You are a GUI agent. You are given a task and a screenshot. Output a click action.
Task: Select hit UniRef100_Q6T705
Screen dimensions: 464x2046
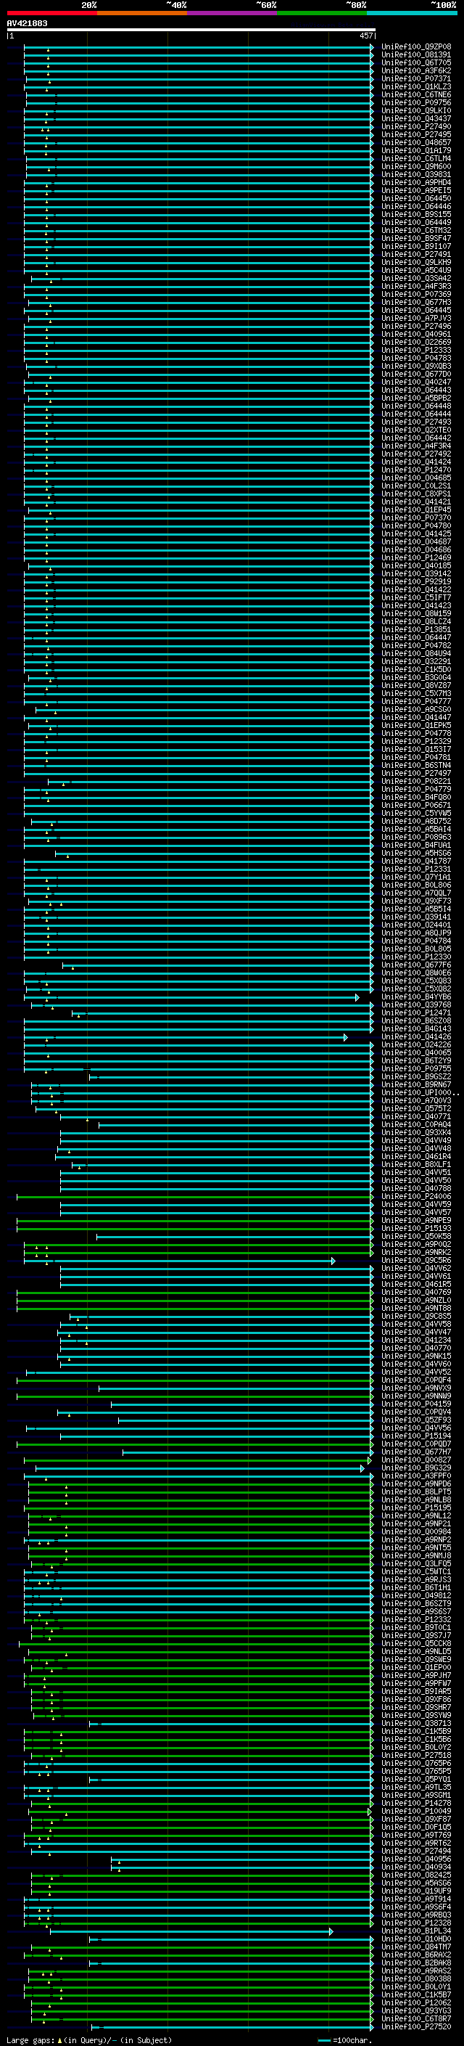point(415,62)
